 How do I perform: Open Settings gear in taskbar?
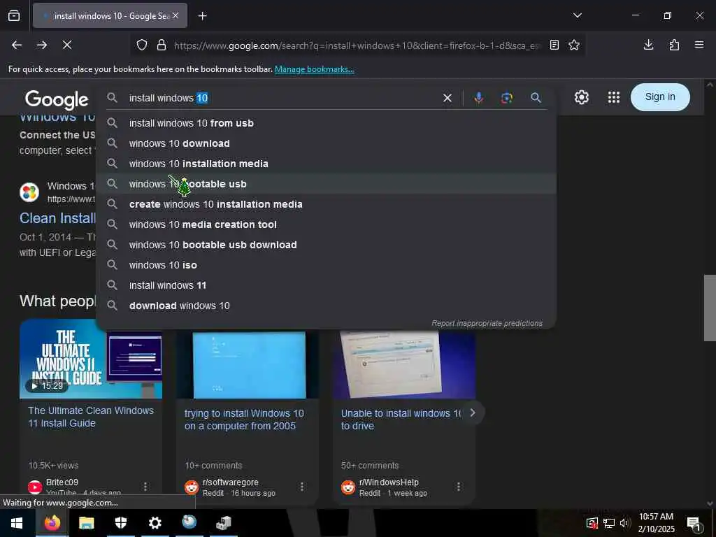(x=155, y=523)
